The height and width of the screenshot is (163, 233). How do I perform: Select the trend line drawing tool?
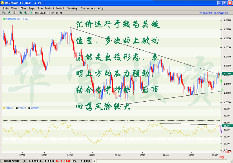point(4,13)
